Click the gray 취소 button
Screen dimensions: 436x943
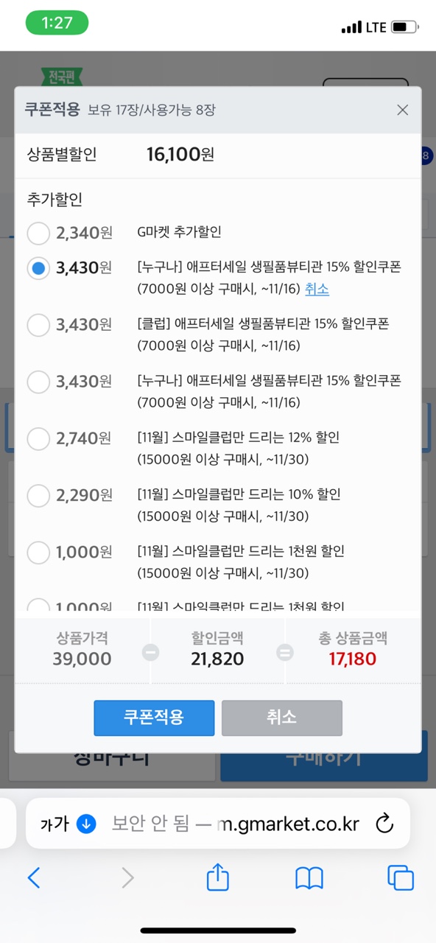coord(282,718)
